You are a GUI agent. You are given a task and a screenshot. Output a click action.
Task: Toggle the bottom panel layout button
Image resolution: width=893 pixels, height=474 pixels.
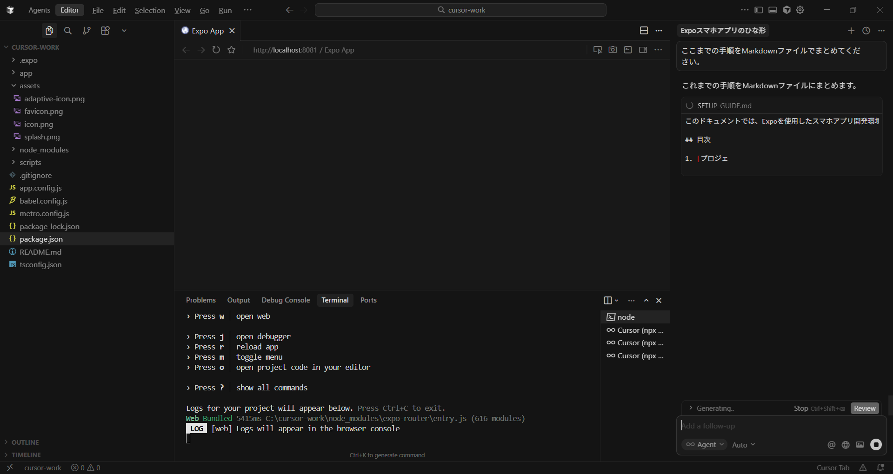(x=773, y=10)
